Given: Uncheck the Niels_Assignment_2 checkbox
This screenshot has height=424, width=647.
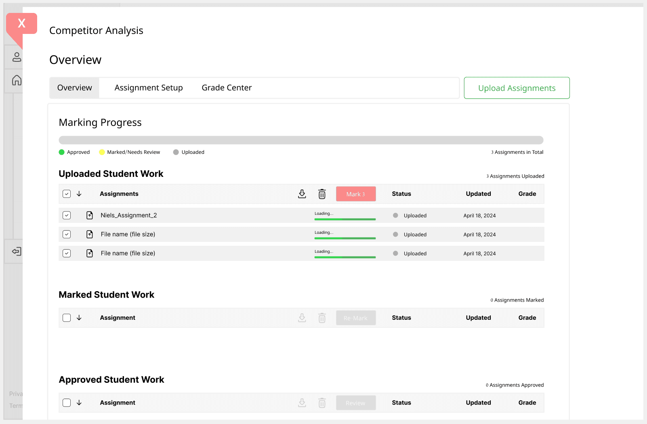Looking at the screenshot, I should coord(67,216).
